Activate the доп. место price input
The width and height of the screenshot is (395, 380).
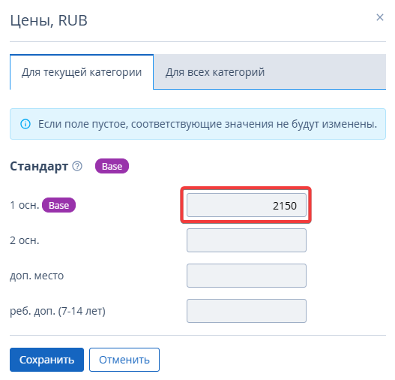(x=247, y=276)
